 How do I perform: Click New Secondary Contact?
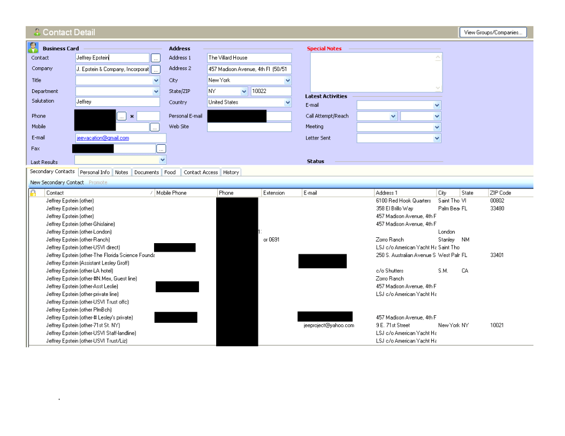pyautogui.click(x=57, y=183)
